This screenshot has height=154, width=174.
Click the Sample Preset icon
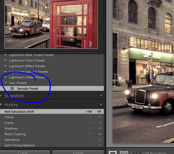[x=12, y=89]
